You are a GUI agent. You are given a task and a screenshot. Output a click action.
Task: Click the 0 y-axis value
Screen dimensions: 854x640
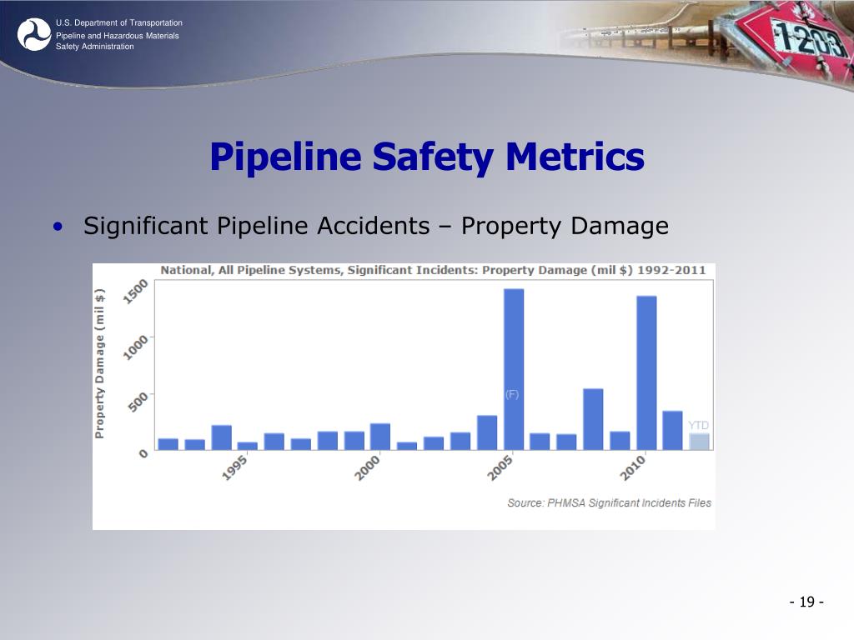tap(143, 452)
